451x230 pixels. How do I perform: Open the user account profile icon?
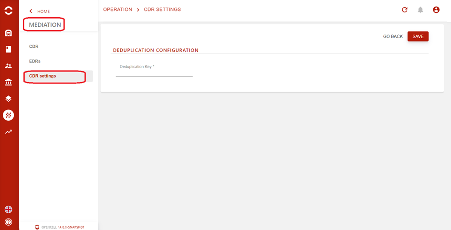436,10
